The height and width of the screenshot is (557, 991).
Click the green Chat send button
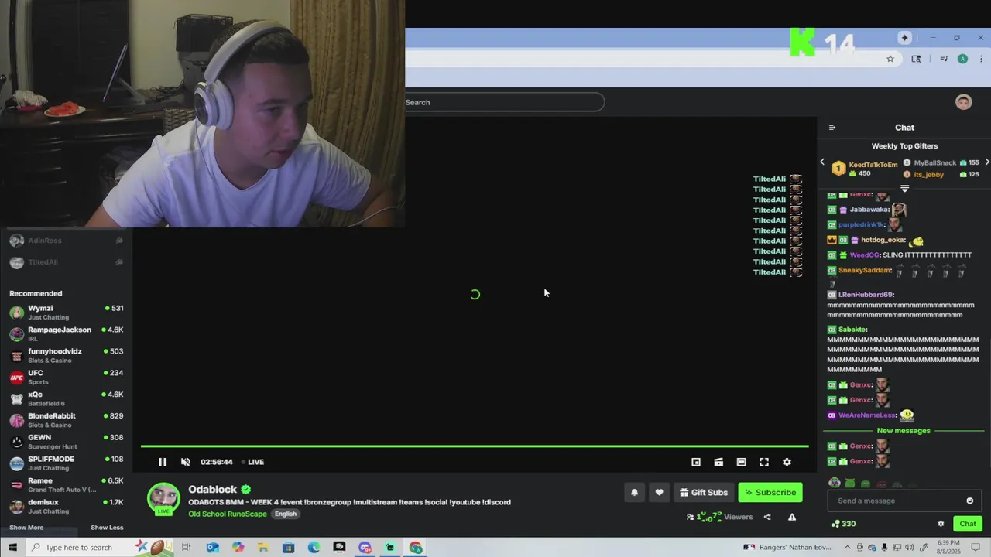click(x=968, y=524)
